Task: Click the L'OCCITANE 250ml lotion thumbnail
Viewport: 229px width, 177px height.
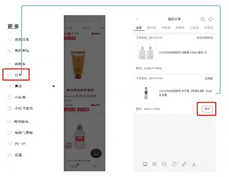Action: [146, 53]
